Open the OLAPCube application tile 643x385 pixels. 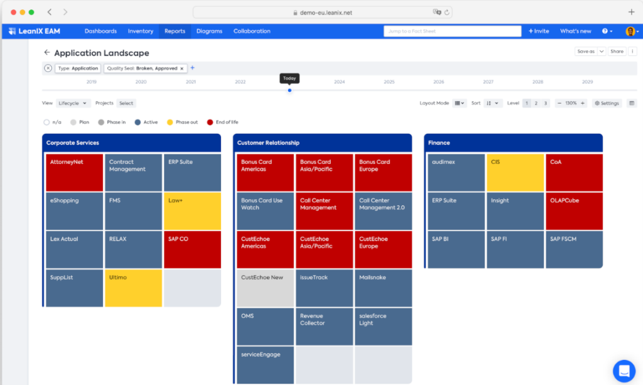point(574,211)
